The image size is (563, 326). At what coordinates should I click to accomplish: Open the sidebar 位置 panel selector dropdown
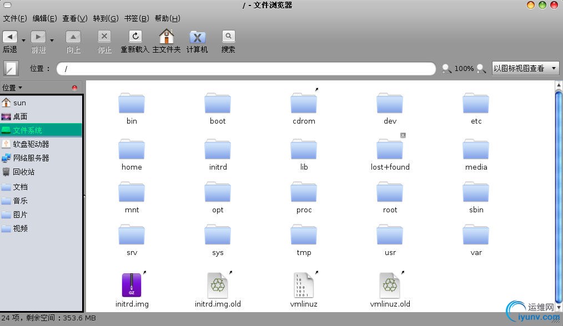[12, 88]
